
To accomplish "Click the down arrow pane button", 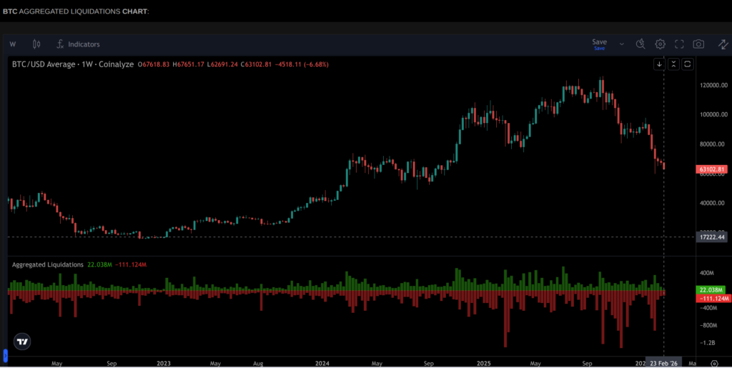I will click(x=659, y=64).
